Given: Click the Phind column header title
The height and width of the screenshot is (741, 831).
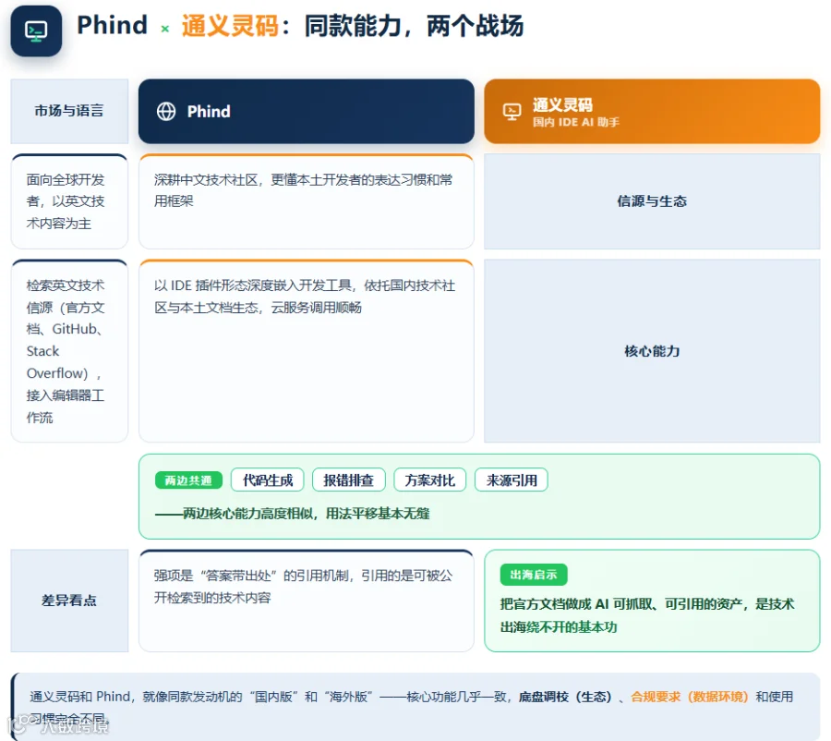Looking at the screenshot, I should pyautogui.click(x=209, y=112).
